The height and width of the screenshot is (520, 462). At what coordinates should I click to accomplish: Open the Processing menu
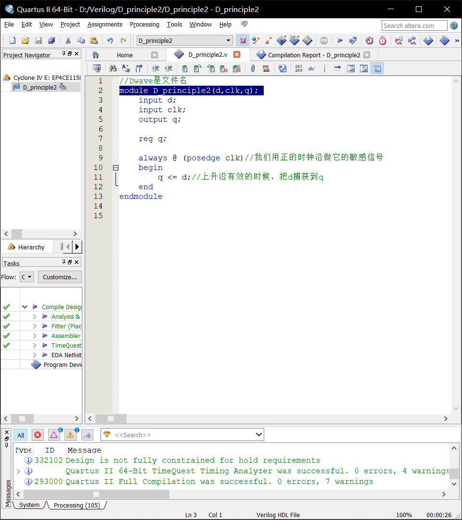click(x=144, y=24)
